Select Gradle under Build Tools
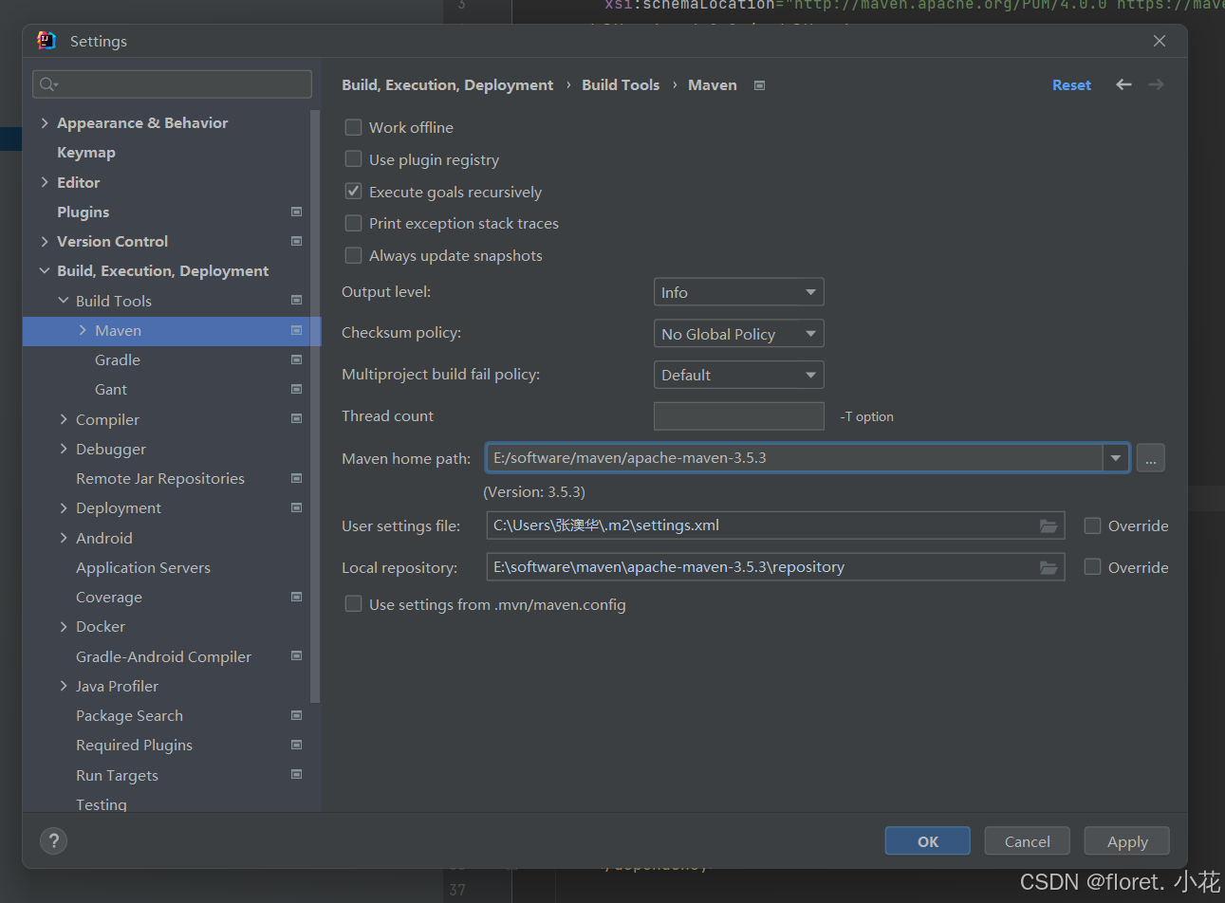The height and width of the screenshot is (903, 1225). point(118,359)
